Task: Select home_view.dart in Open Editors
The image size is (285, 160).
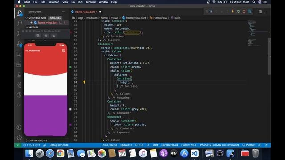Action: point(48,23)
